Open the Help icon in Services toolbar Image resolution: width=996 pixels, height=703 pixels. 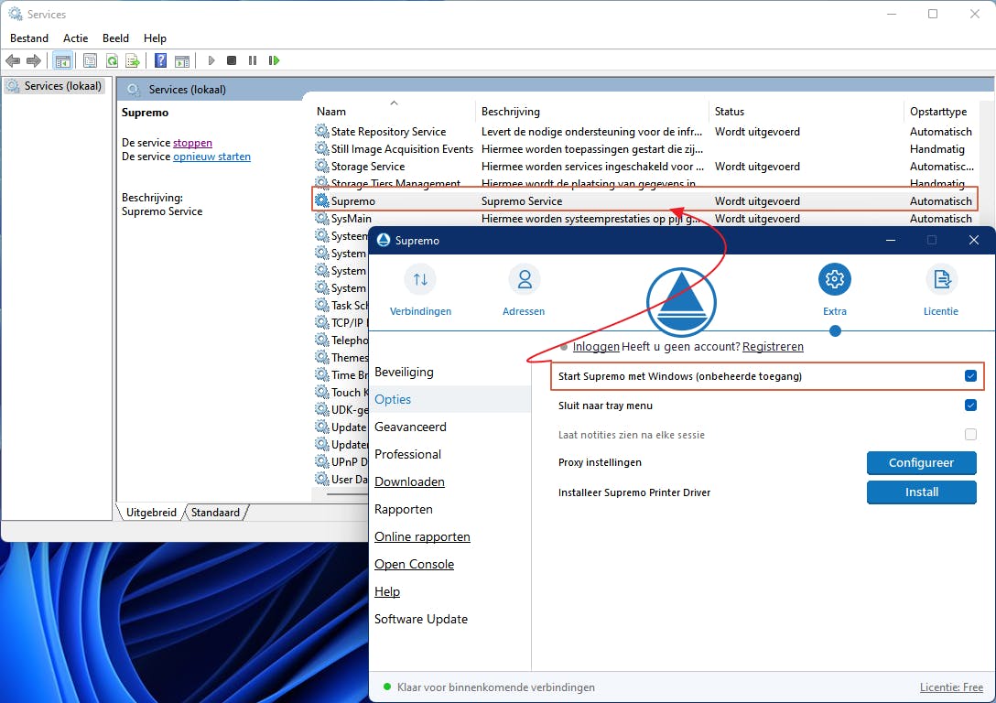coord(160,60)
